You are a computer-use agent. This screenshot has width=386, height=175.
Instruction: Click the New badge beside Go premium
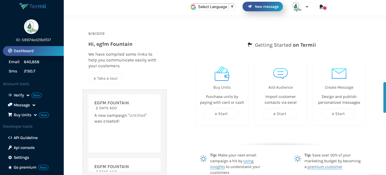click(x=43, y=167)
